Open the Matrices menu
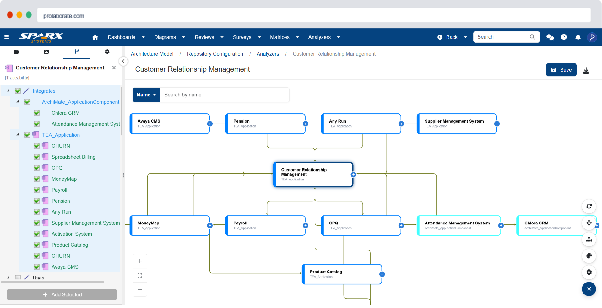The width and height of the screenshot is (602, 308). pyautogui.click(x=285, y=37)
